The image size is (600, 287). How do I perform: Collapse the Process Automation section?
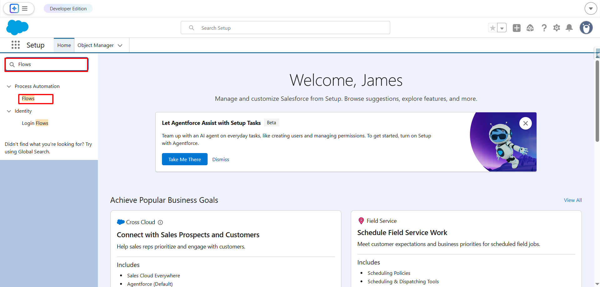click(9, 86)
